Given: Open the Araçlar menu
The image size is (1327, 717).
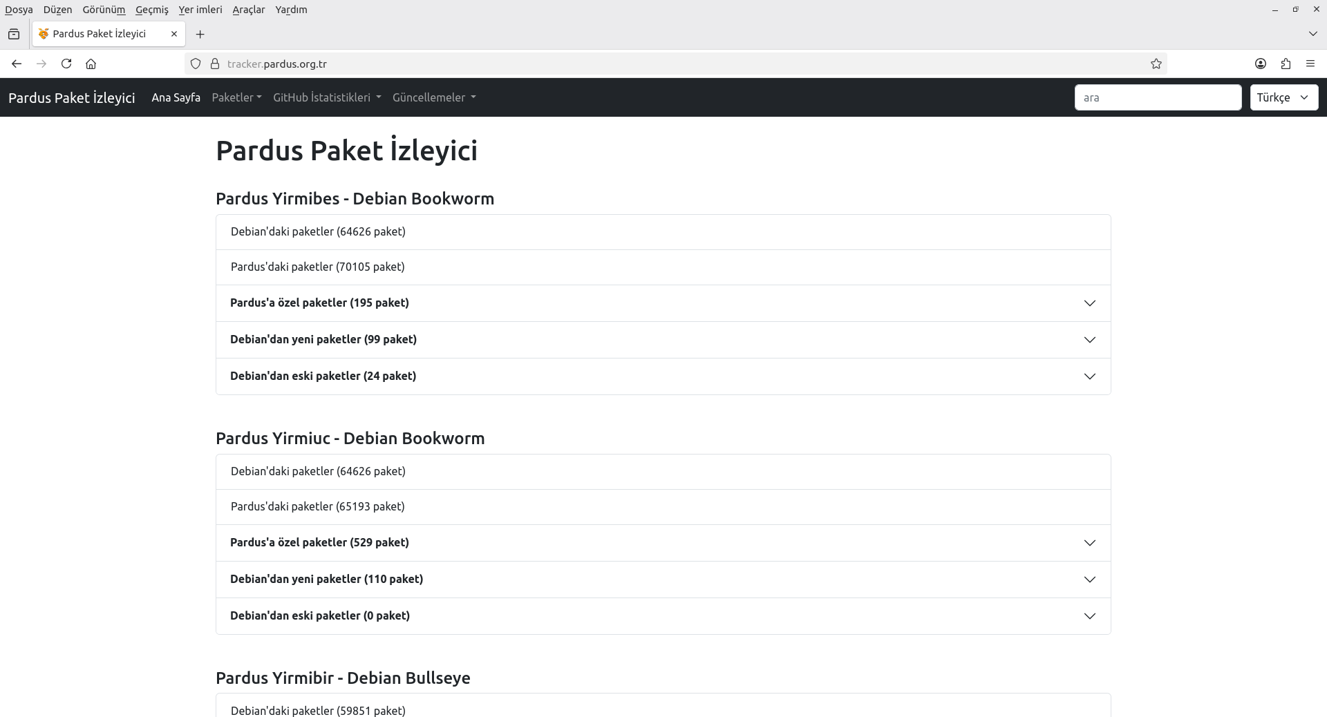Looking at the screenshot, I should pos(249,10).
